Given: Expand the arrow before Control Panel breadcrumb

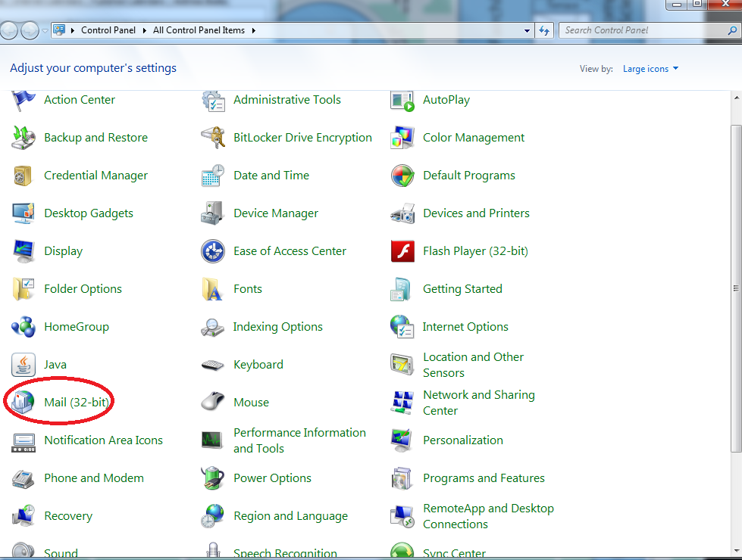Looking at the screenshot, I should [73, 31].
